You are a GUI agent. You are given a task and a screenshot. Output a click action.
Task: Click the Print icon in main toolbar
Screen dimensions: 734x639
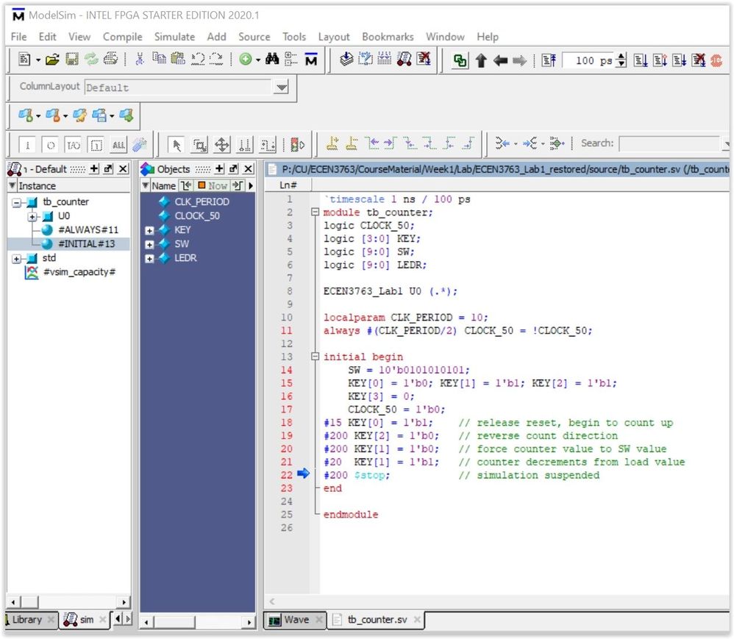110,60
